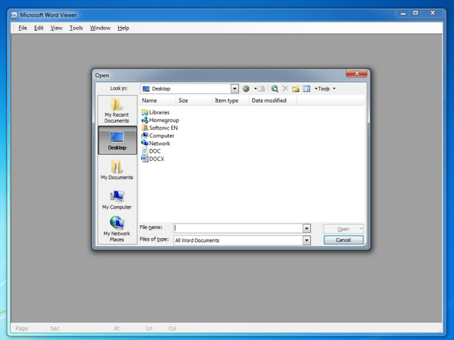Image resolution: width=454 pixels, height=340 pixels.
Task: Select My Network Places in places bar
Action: tap(117, 229)
